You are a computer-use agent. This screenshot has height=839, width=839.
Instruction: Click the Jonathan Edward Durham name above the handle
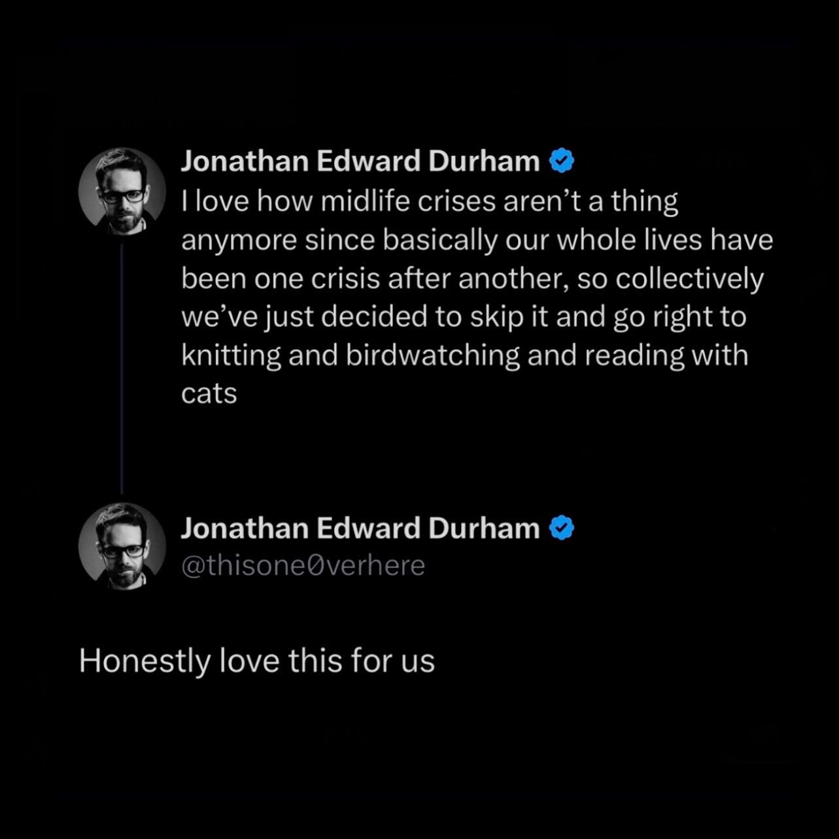coord(360,528)
